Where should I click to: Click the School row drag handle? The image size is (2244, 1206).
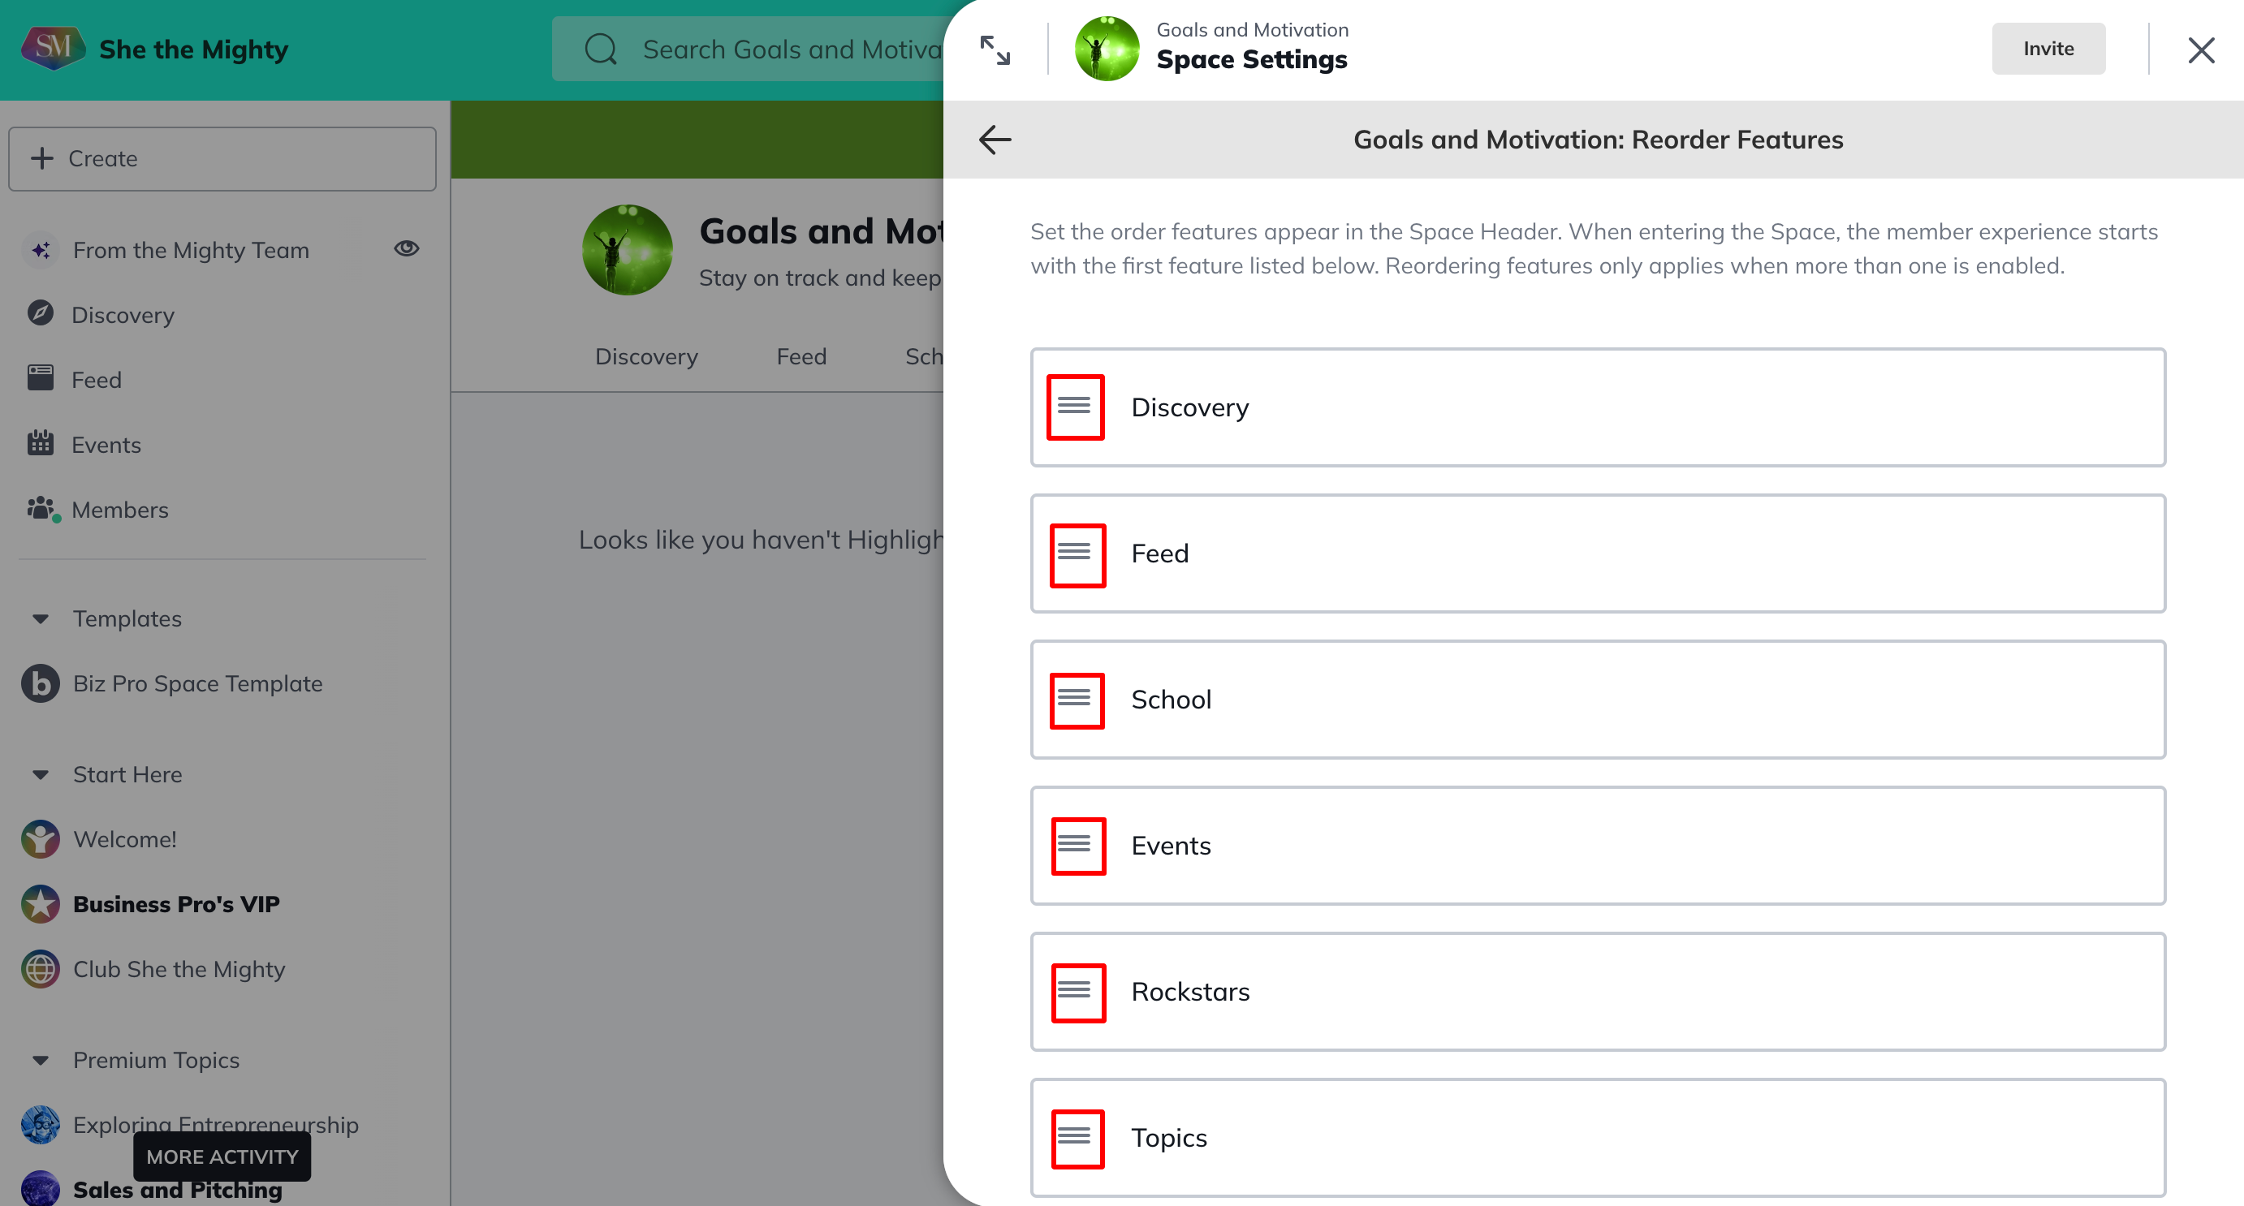(x=1076, y=700)
